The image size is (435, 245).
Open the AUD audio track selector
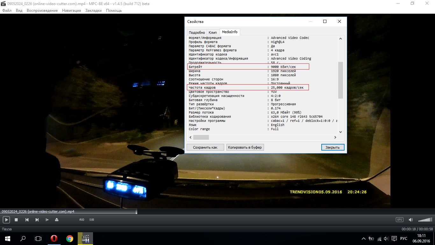coord(82,220)
